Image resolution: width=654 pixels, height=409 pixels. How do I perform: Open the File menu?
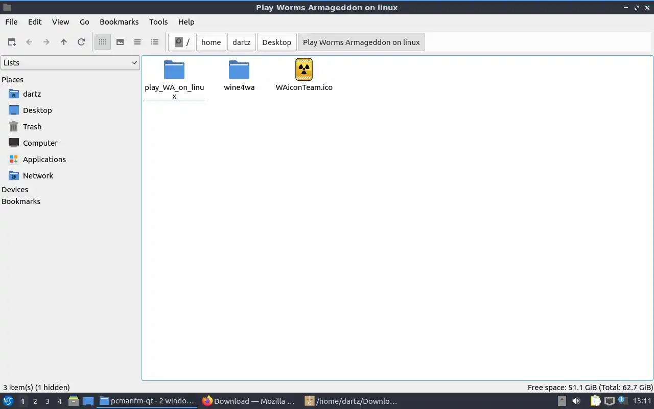[x=11, y=22]
